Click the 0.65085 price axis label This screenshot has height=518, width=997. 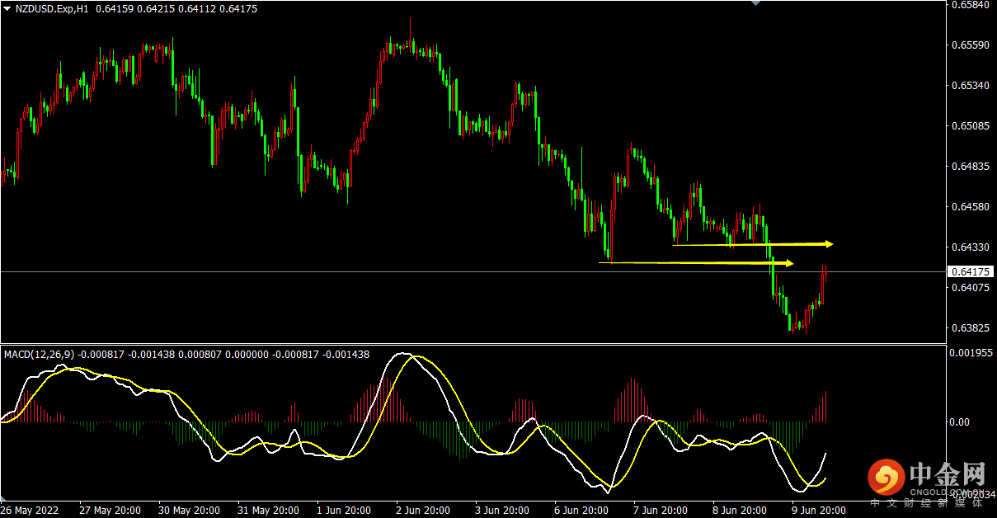pos(970,126)
